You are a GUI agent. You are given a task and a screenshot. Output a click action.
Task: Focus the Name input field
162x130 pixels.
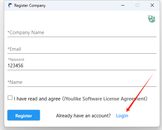(82, 82)
